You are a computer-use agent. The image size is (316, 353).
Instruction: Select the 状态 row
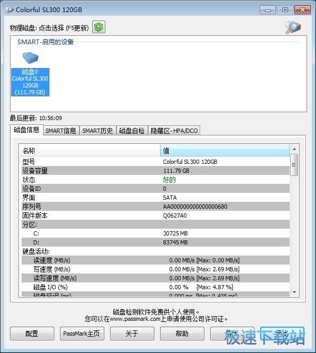point(155,180)
